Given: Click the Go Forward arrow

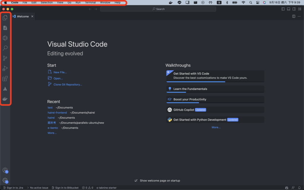Looking at the screenshot, I should click(96, 9).
